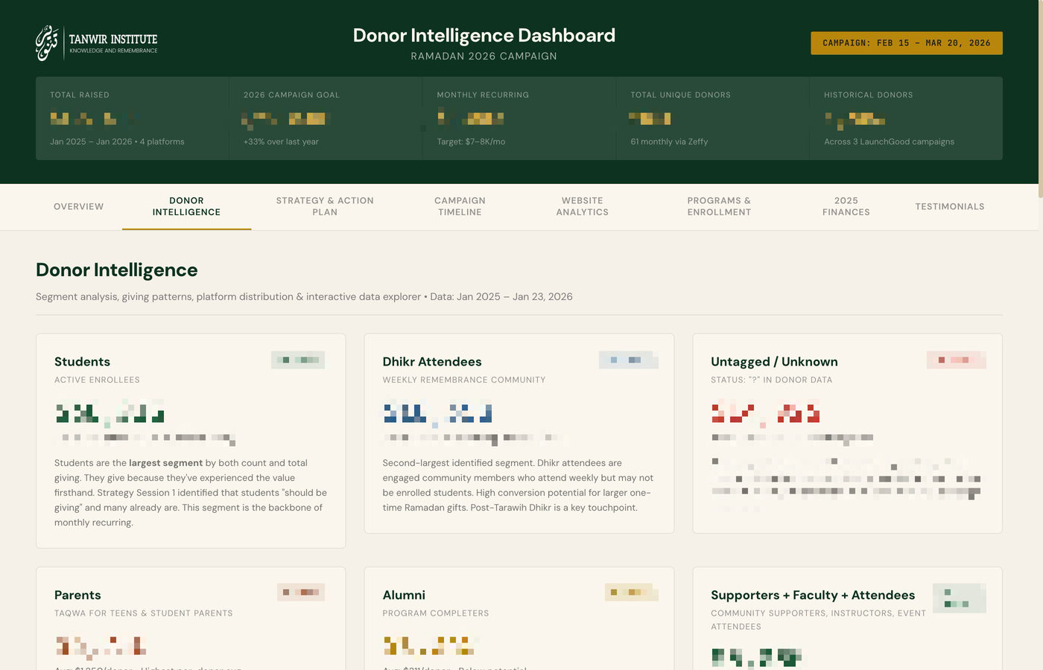
Task: Click '+33% over last year' text
Action: click(x=281, y=141)
